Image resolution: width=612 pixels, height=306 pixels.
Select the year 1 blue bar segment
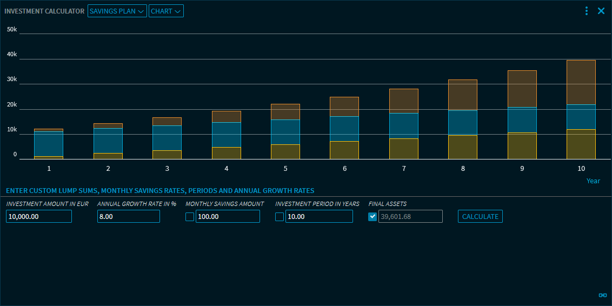49,144
